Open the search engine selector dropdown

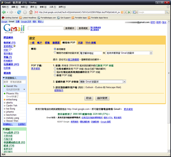tap(137, 12)
